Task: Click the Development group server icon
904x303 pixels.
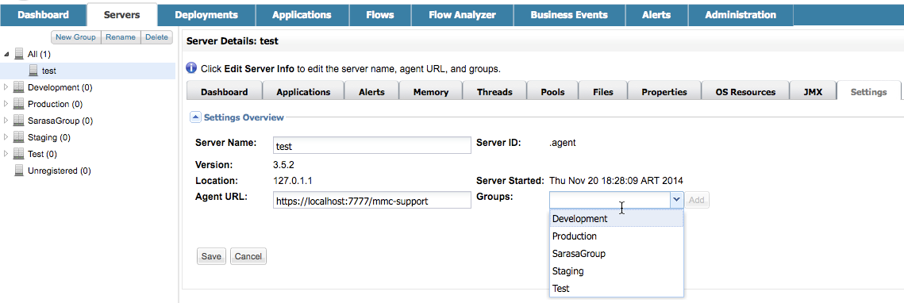Action: click(x=19, y=87)
